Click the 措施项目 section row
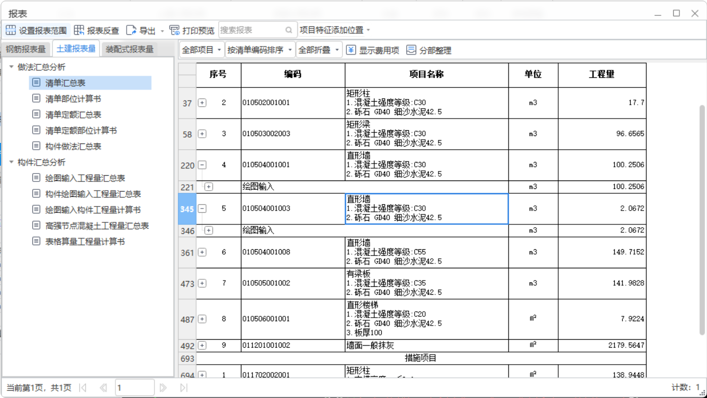 pos(421,358)
